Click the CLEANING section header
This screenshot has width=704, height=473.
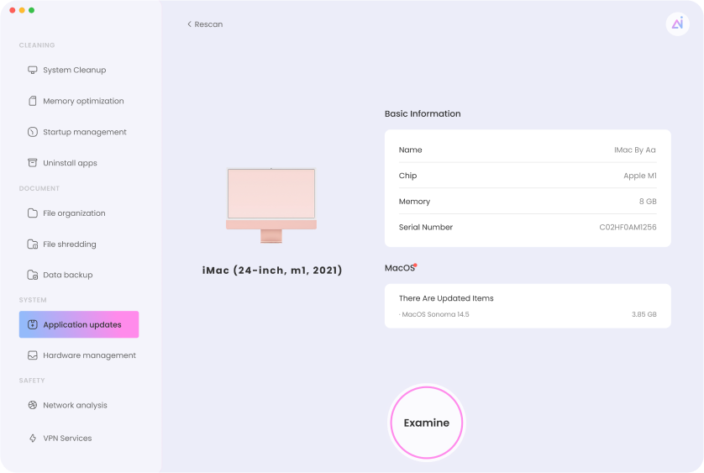(x=37, y=45)
